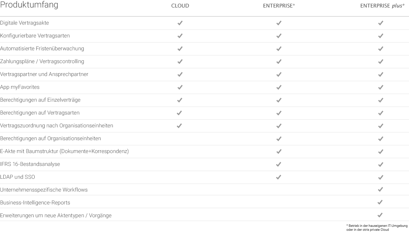Select the ENTERPRISE* column header
Image resolution: width=409 pixels, height=239 pixels.
coord(279,6)
